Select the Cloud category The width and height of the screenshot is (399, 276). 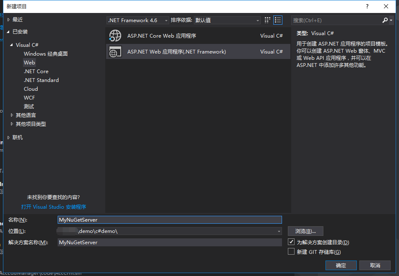[x=31, y=89]
